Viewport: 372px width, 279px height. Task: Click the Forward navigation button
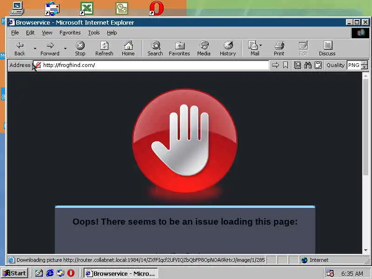coord(50,49)
